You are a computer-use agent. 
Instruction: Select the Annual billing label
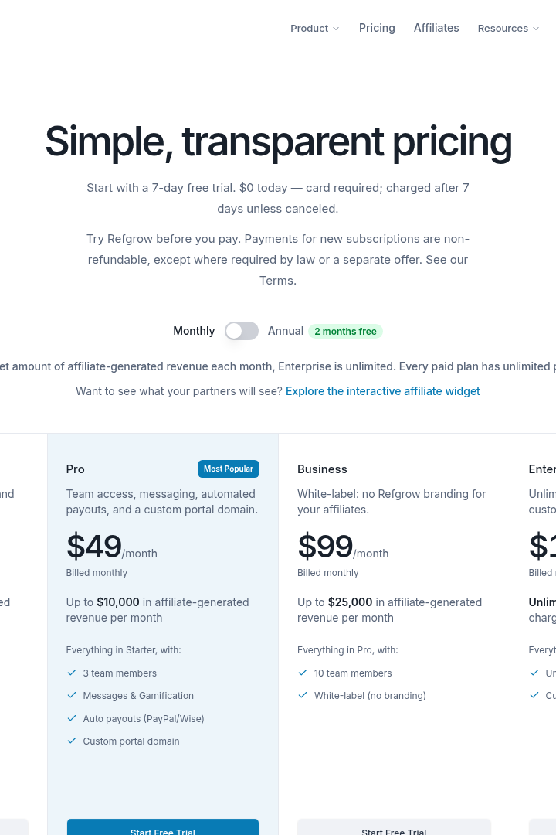(x=285, y=331)
